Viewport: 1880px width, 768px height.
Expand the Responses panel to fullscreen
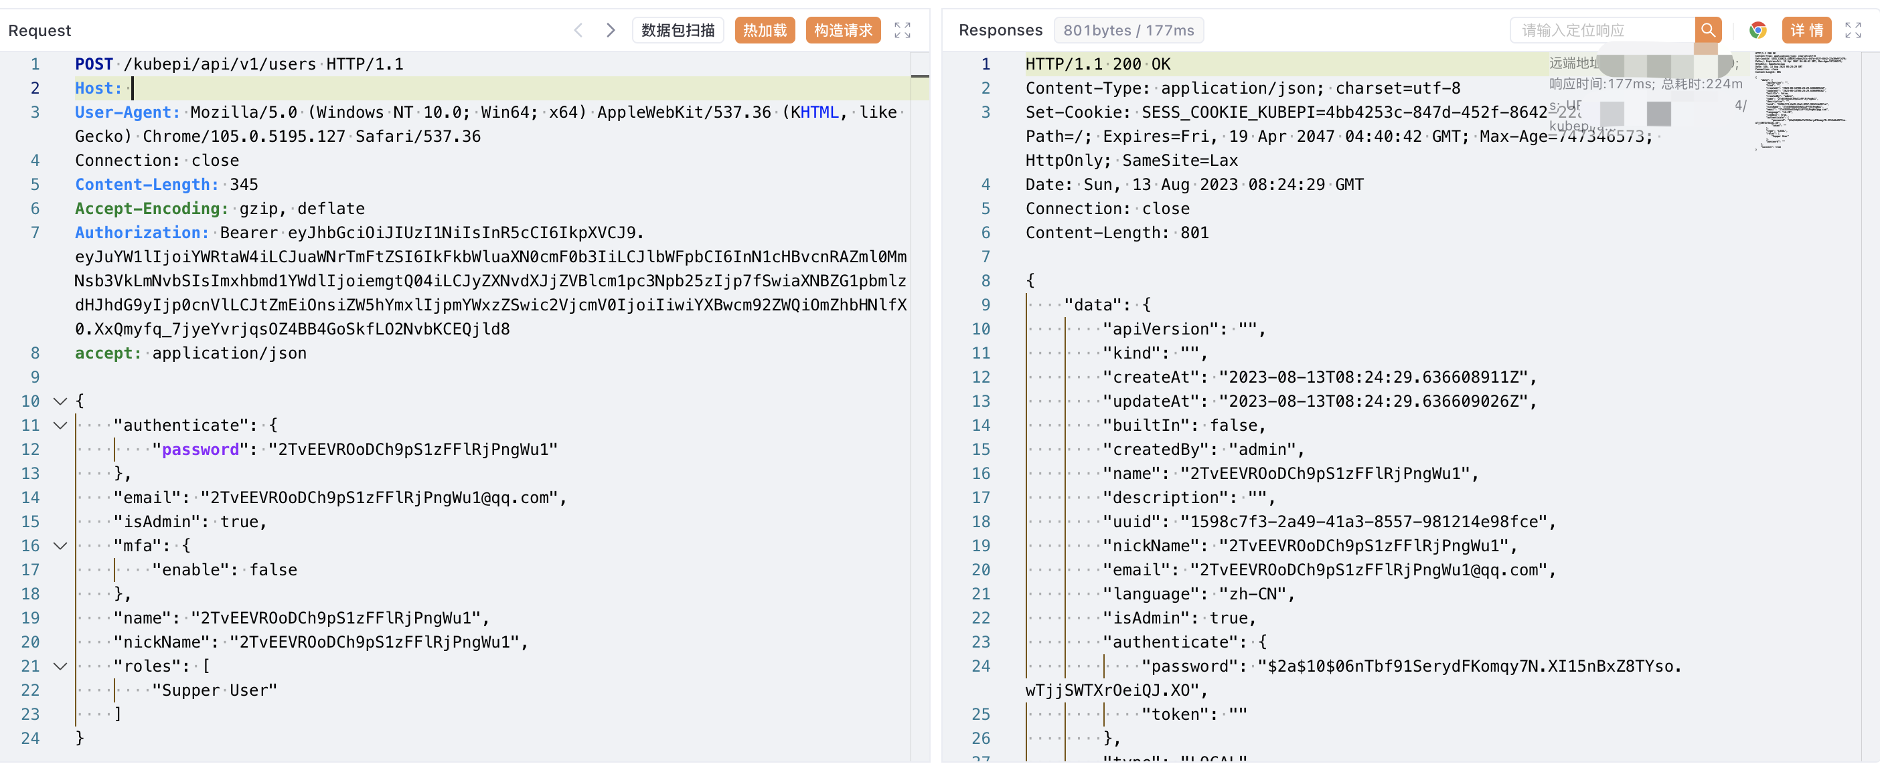(1853, 30)
